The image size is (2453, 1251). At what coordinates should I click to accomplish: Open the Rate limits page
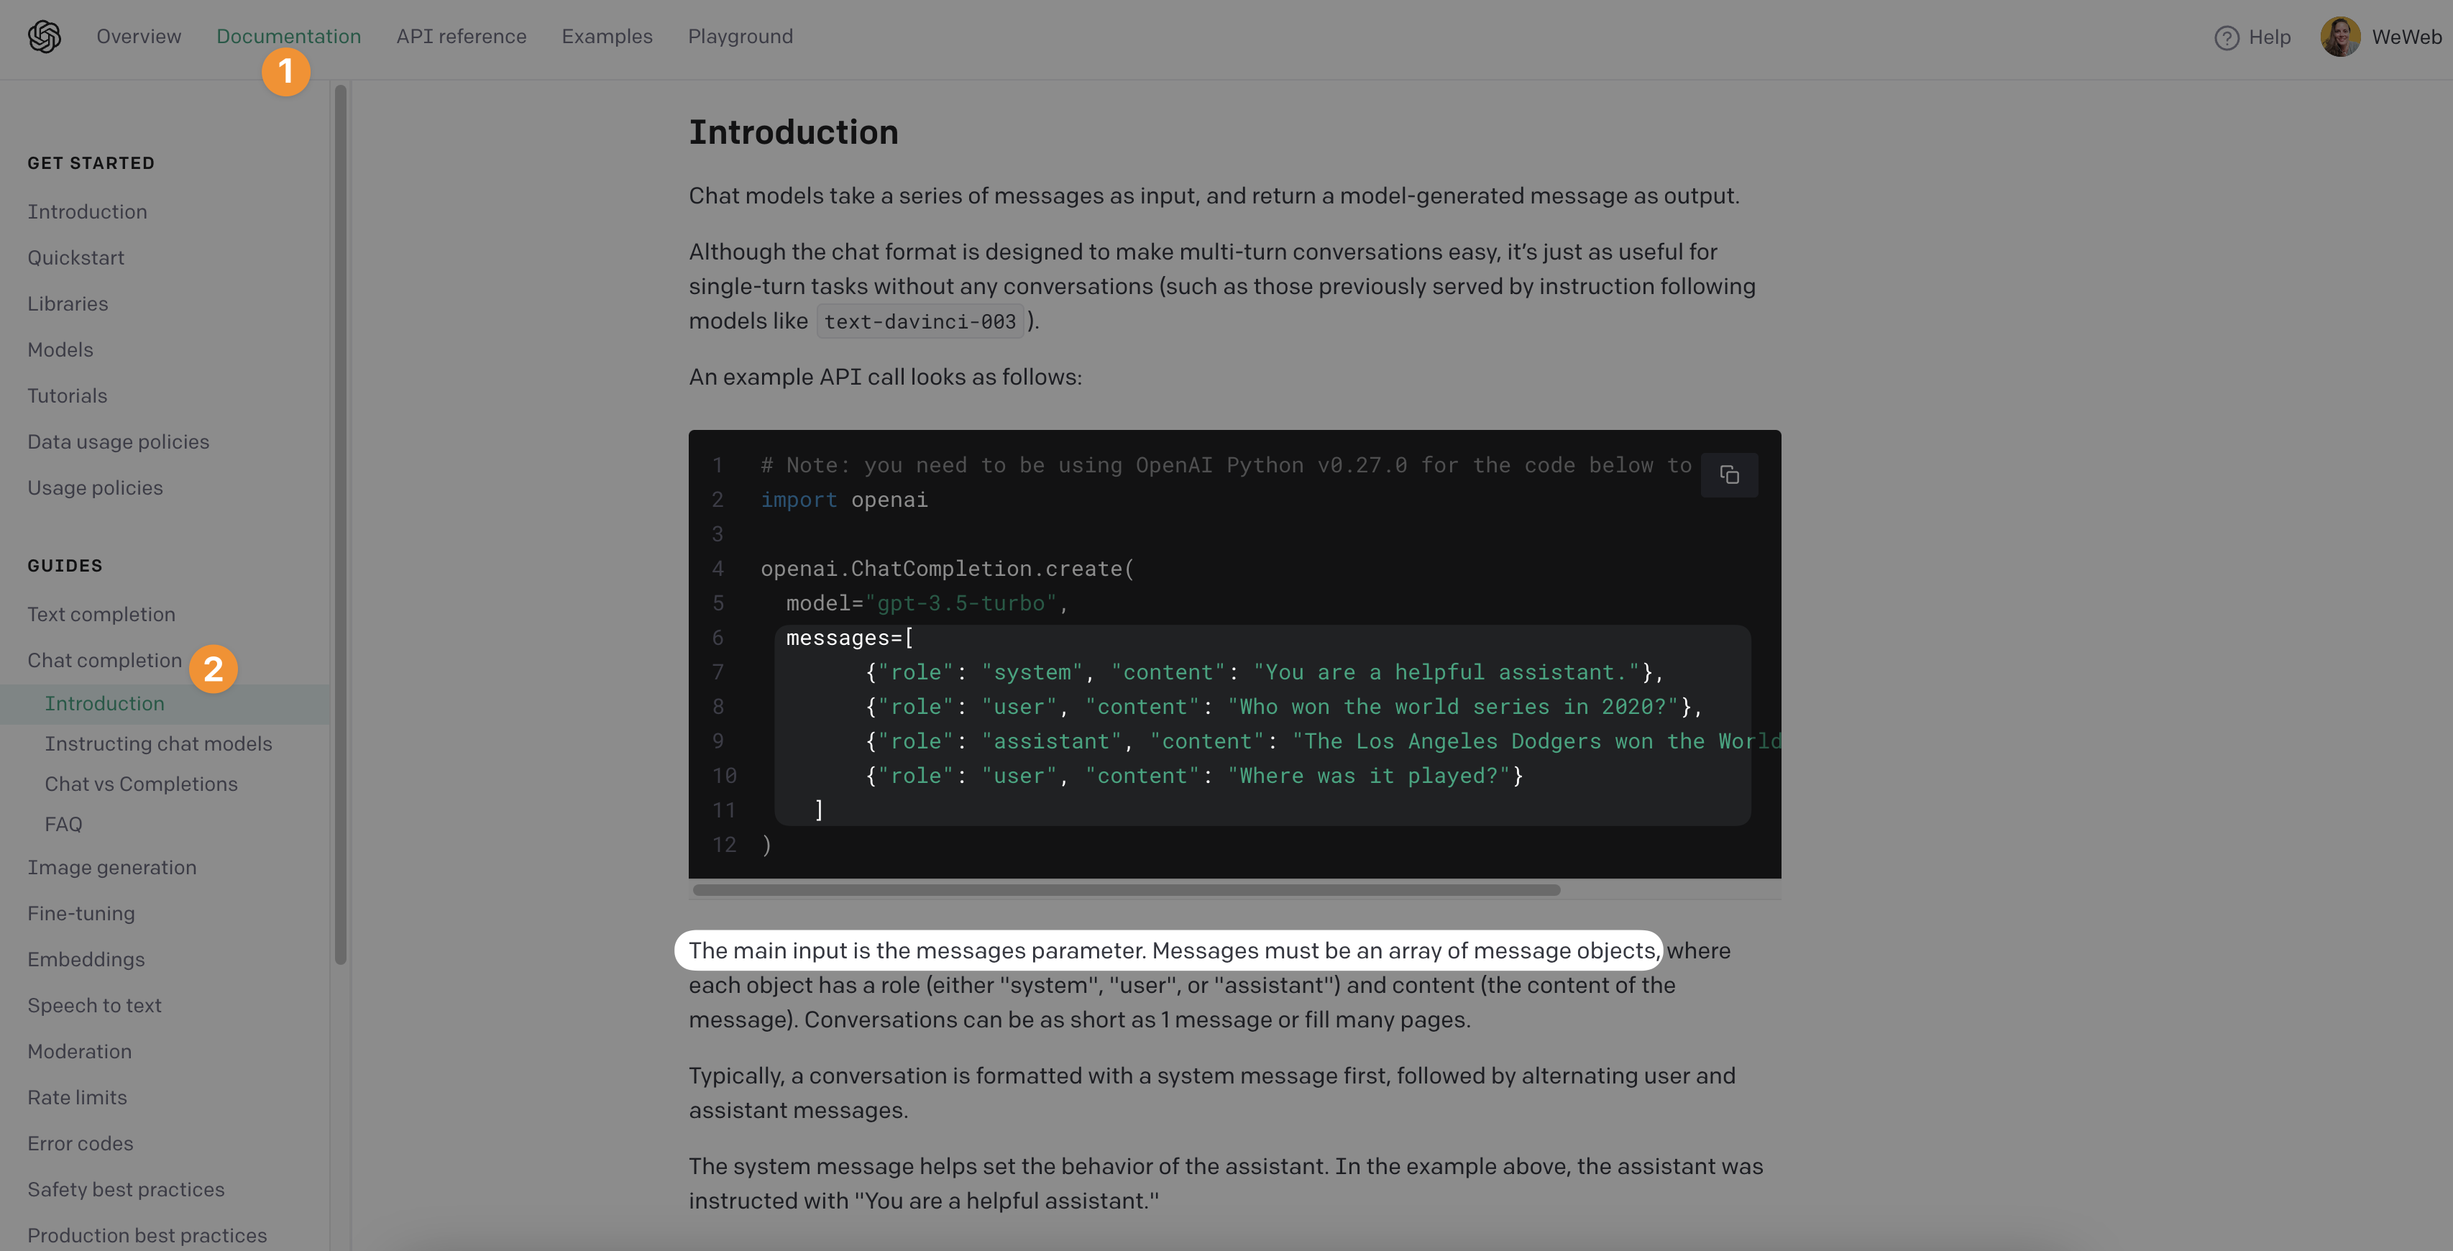(76, 1096)
